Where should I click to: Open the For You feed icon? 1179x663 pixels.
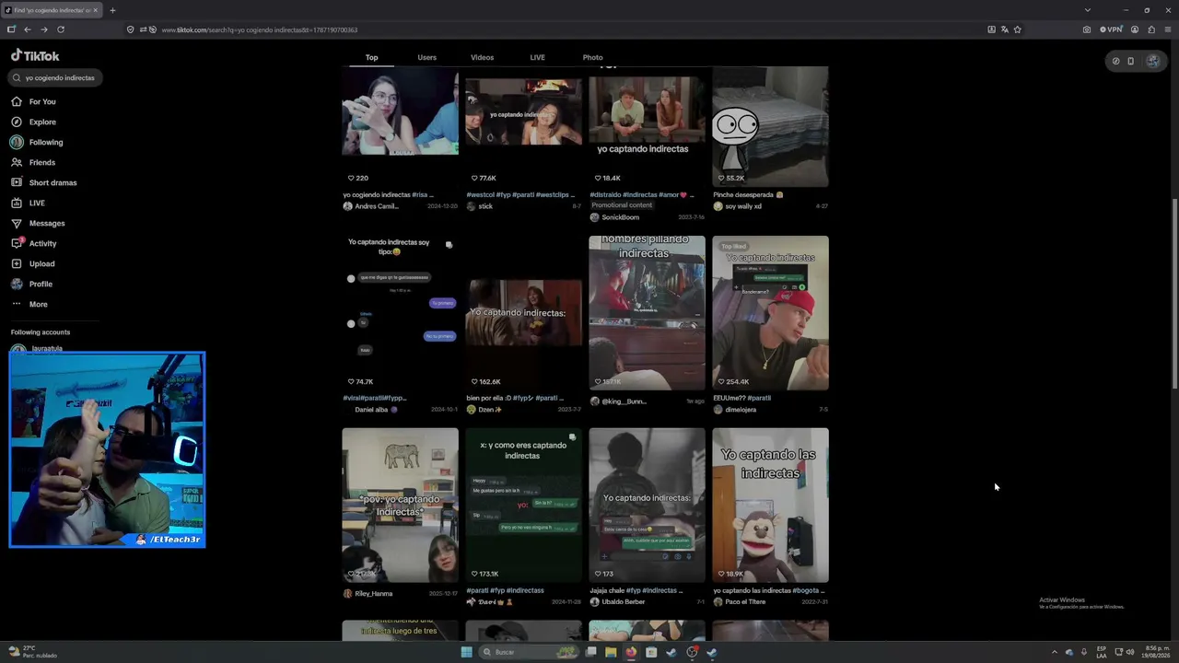click(17, 101)
